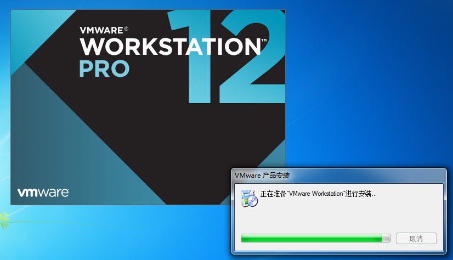Viewport: 453px width, 260px height.
Task: Click the green installation progress bar
Action: [315, 238]
